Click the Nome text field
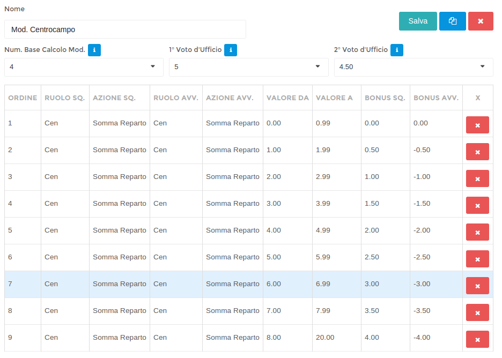 (x=125, y=29)
